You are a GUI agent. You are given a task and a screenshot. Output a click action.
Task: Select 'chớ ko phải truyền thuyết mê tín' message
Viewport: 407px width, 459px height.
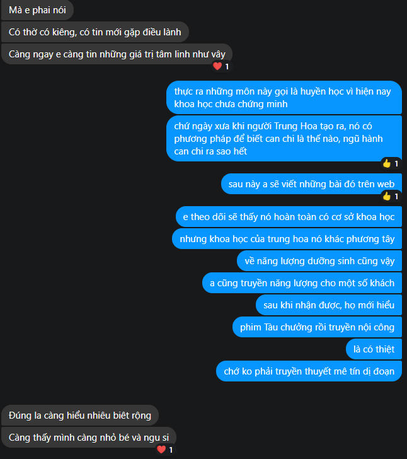tap(309, 371)
